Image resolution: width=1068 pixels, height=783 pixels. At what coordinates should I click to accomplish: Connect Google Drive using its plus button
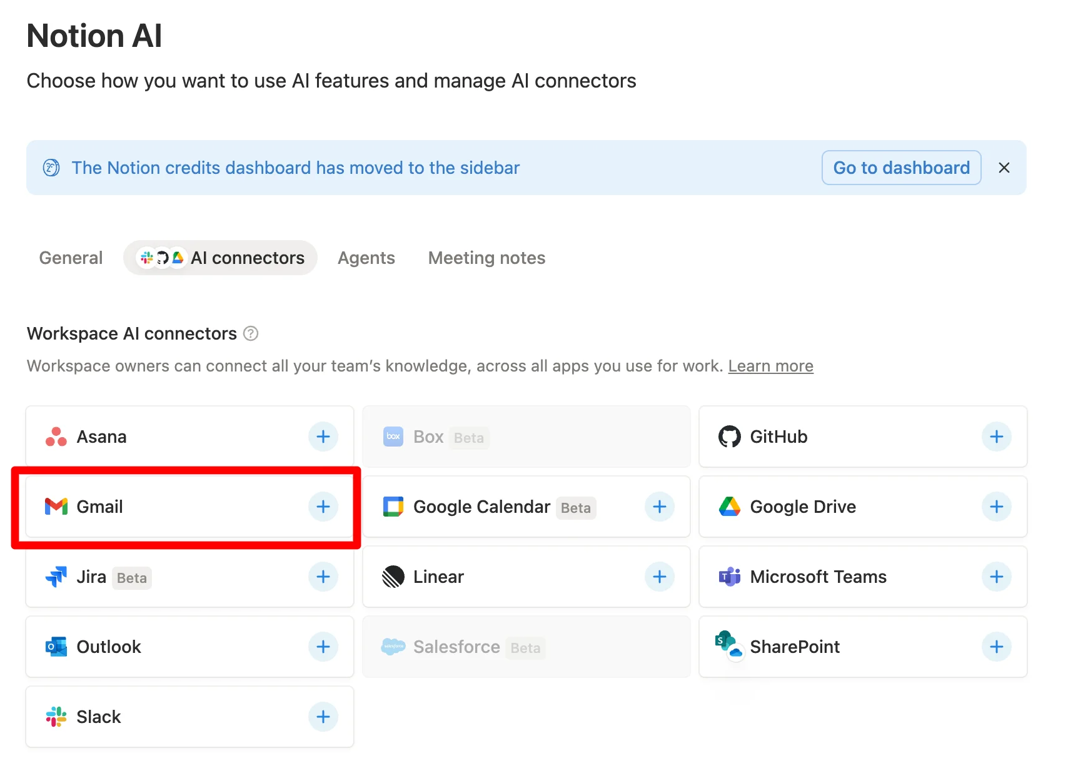point(997,507)
